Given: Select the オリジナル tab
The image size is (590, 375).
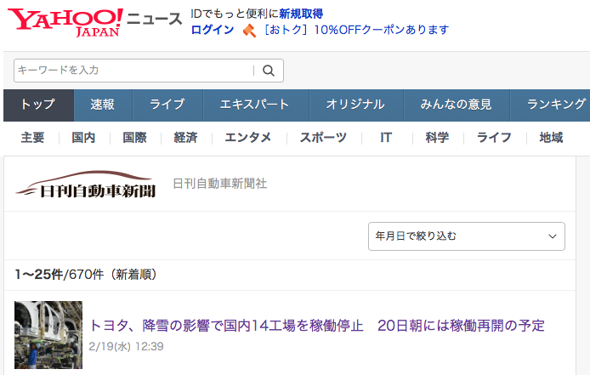Looking at the screenshot, I should (355, 105).
